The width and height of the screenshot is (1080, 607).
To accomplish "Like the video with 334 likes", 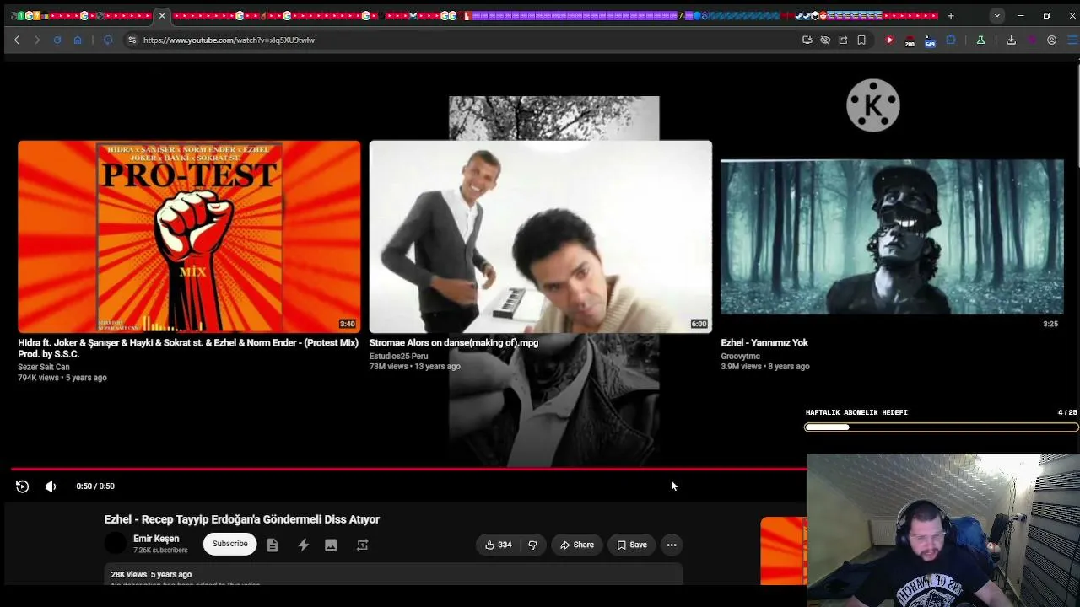I will 498,545.
